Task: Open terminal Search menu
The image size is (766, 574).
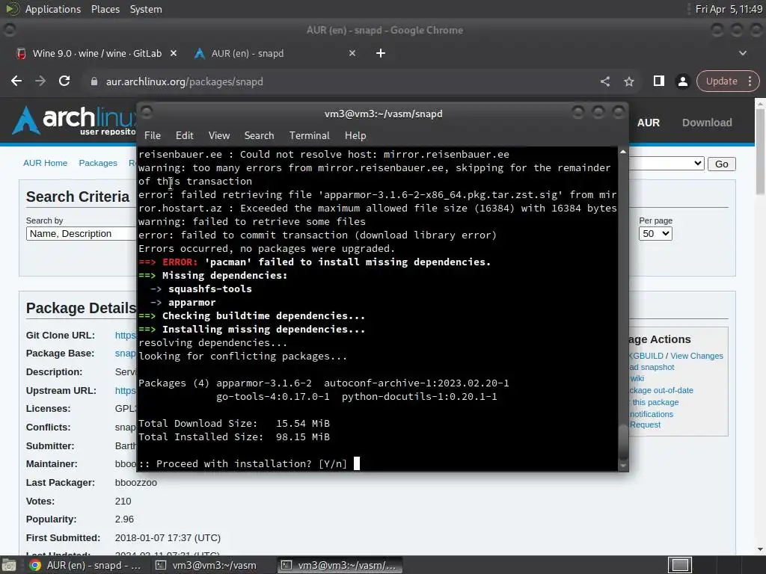Action: pos(259,136)
